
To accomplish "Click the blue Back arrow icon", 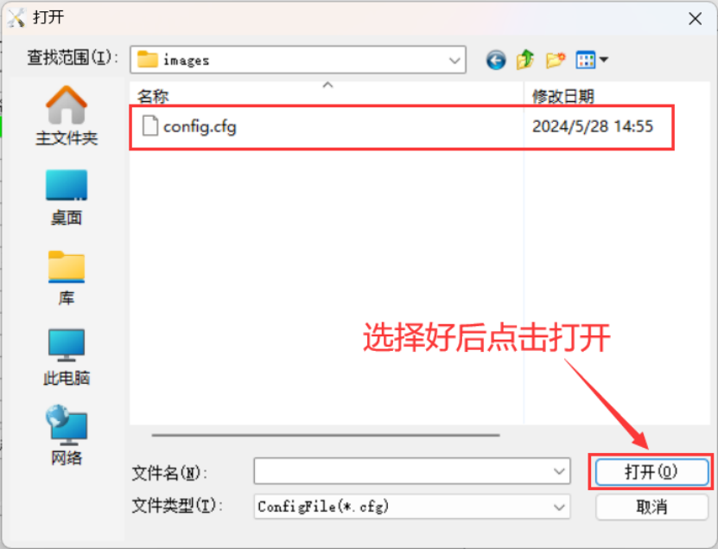I will pyautogui.click(x=495, y=60).
